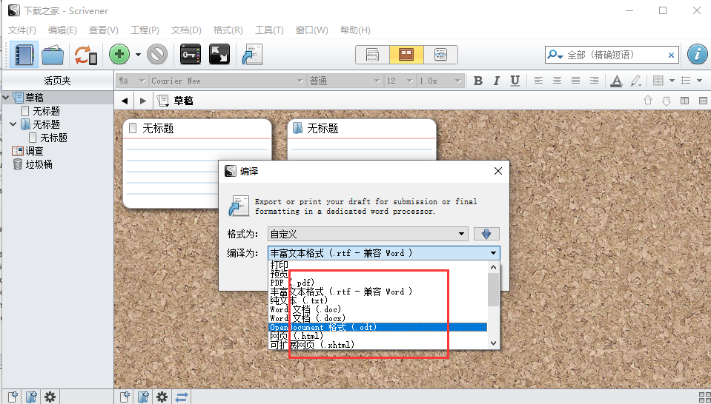Open the 编辑(E) menu
The image size is (711, 404).
pos(62,30)
